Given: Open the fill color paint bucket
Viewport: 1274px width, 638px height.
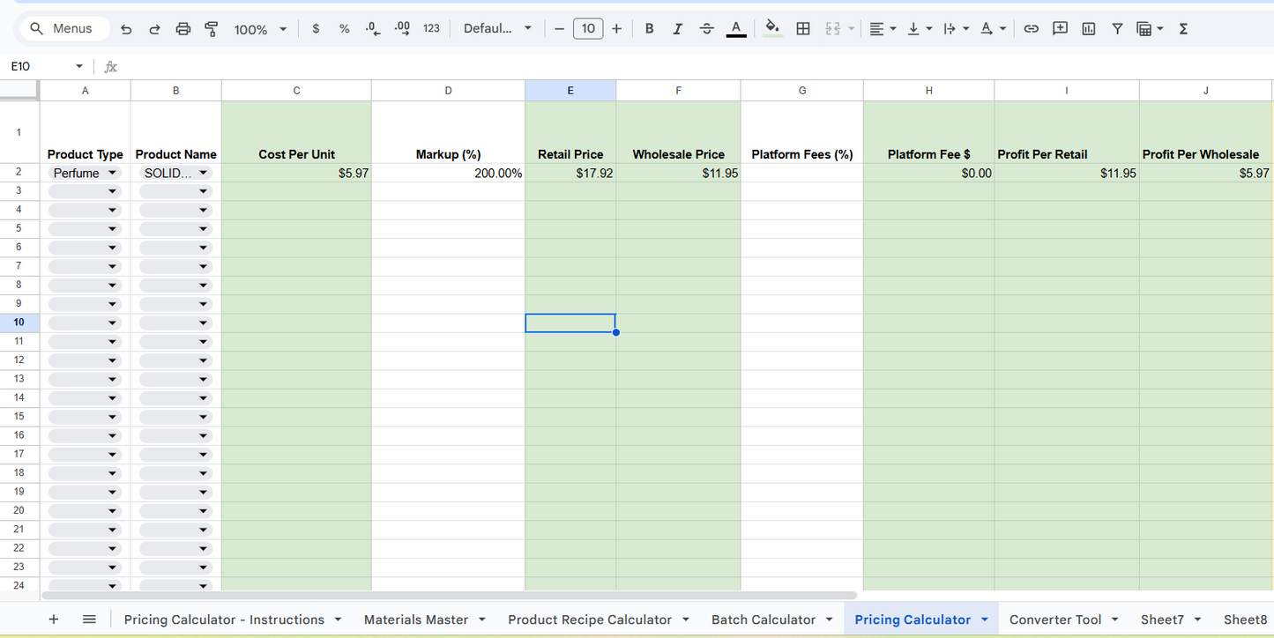Looking at the screenshot, I should [x=772, y=29].
